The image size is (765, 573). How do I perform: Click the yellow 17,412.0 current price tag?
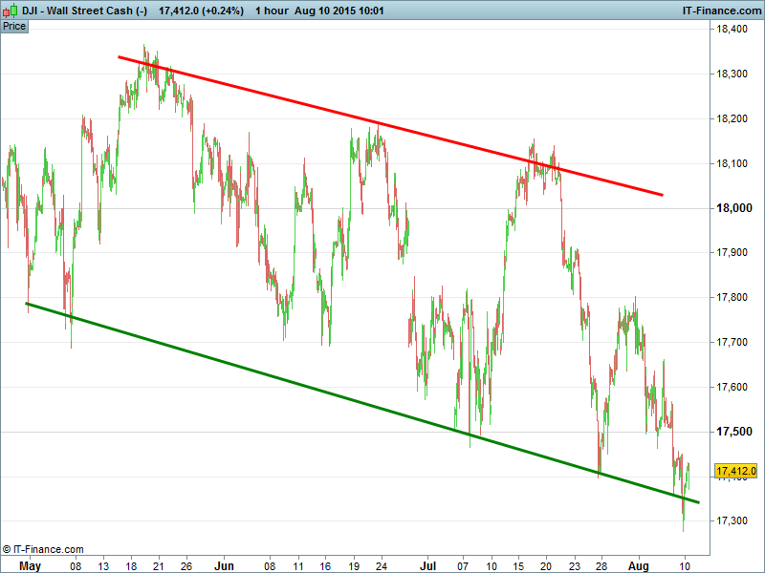pyautogui.click(x=736, y=471)
